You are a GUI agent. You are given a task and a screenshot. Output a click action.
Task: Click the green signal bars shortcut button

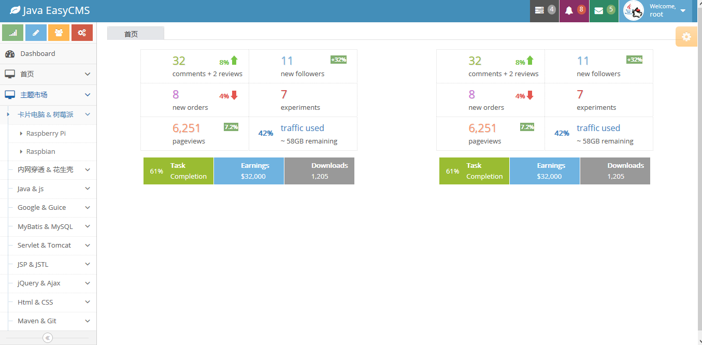13,33
